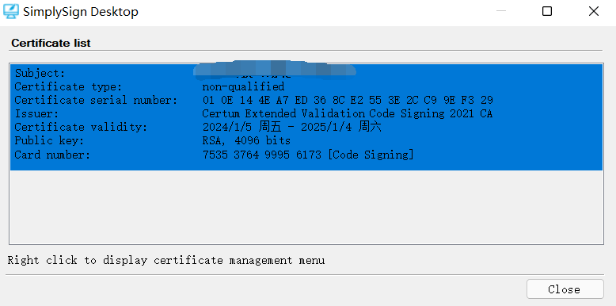Click the Code Signing tag in Card number row
This screenshot has height=306, width=616.
pyautogui.click(x=371, y=155)
